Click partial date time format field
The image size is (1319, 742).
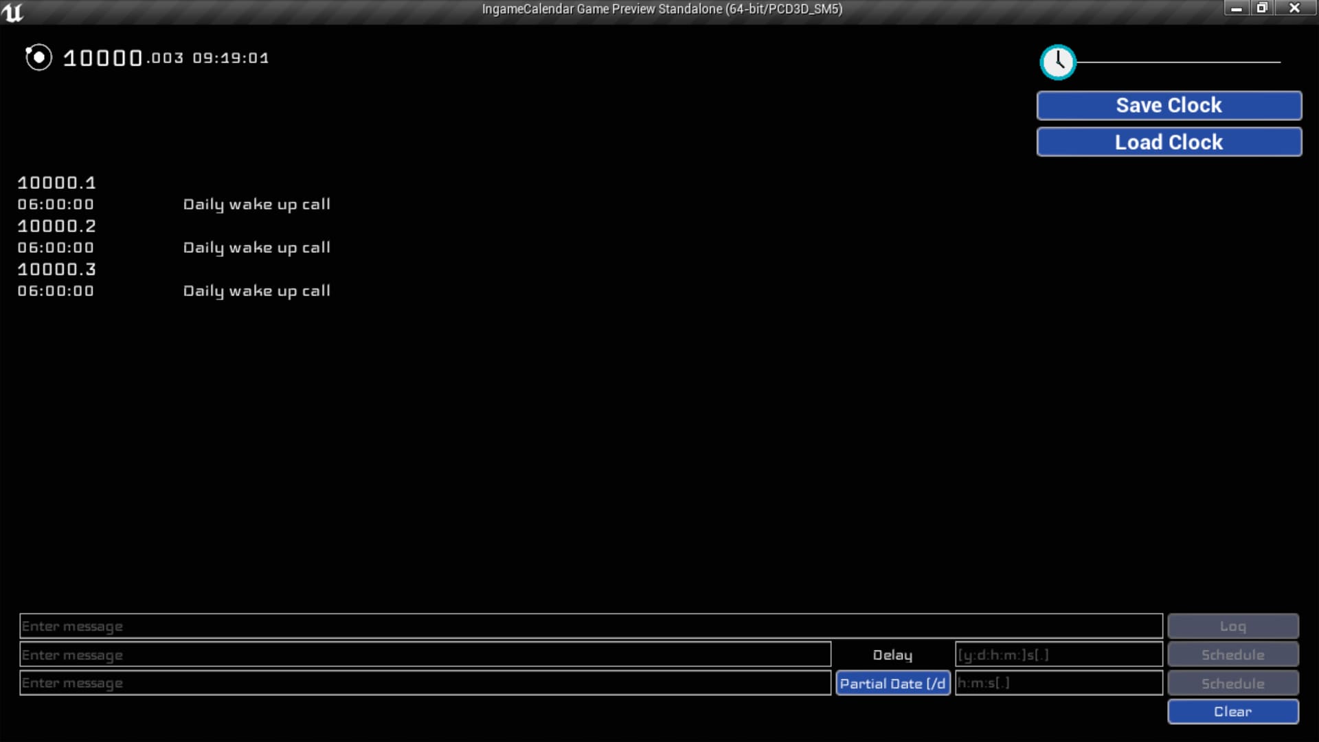point(1058,682)
